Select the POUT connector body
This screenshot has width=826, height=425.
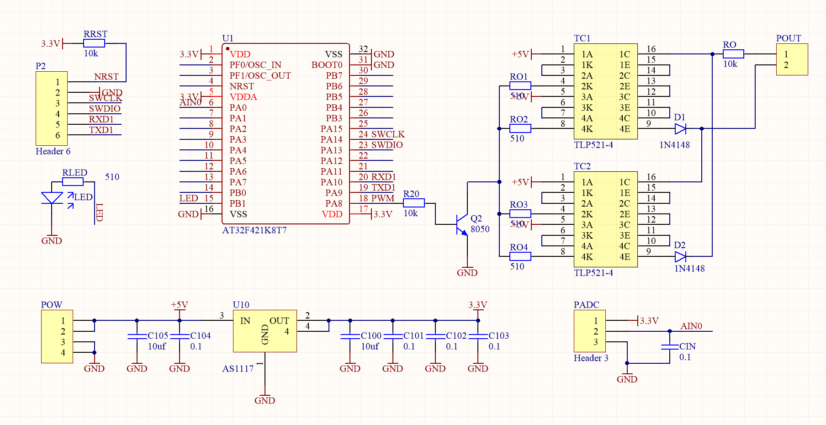pos(792,59)
